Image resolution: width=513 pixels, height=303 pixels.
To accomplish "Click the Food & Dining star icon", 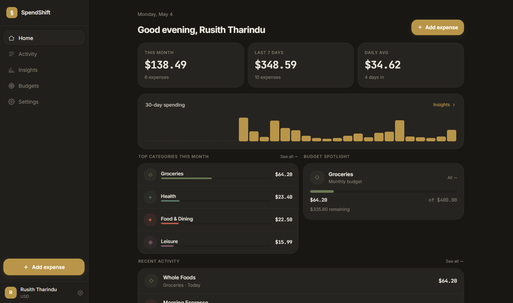I will coord(150,220).
